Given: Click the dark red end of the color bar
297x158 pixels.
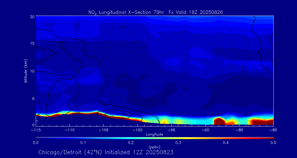Looking at the screenshot, I should click(269, 139).
